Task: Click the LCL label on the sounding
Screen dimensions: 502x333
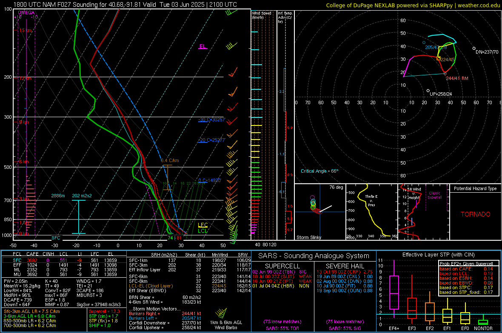Action: (203, 231)
